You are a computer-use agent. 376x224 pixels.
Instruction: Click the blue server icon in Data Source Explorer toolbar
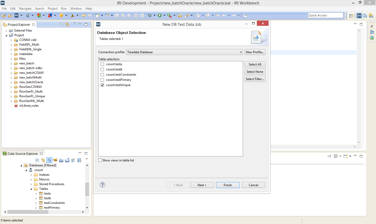[x=79, y=160]
